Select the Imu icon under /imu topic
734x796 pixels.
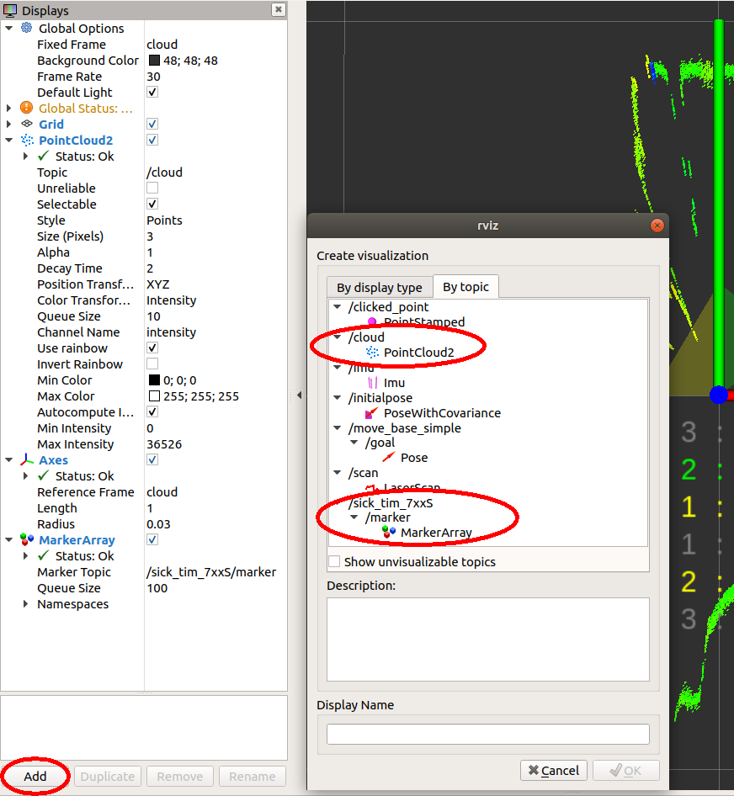tap(375, 382)
